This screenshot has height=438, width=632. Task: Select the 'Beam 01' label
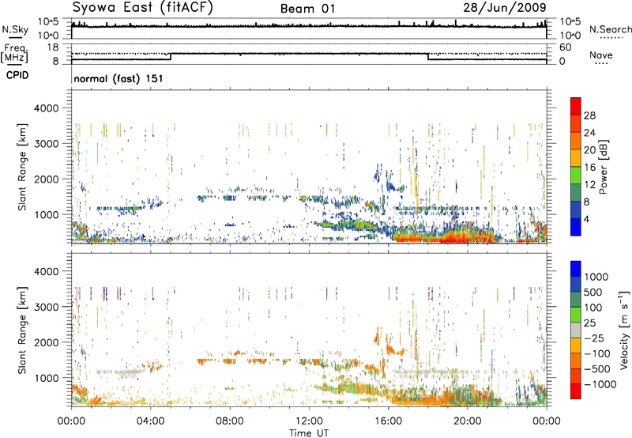click(307, 9)
